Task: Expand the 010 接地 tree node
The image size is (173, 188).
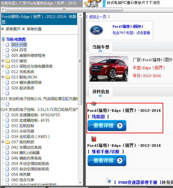Action: click(x=3, y=61)
